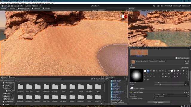The height and width of the screenshot is (107, 191).
Task: Open the Display 1 dropdown in Game view
Action: [x=141, y=10]
